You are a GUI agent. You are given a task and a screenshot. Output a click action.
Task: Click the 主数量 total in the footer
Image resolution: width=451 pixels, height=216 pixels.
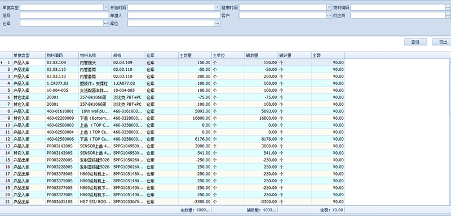click(x=195, y=210)
